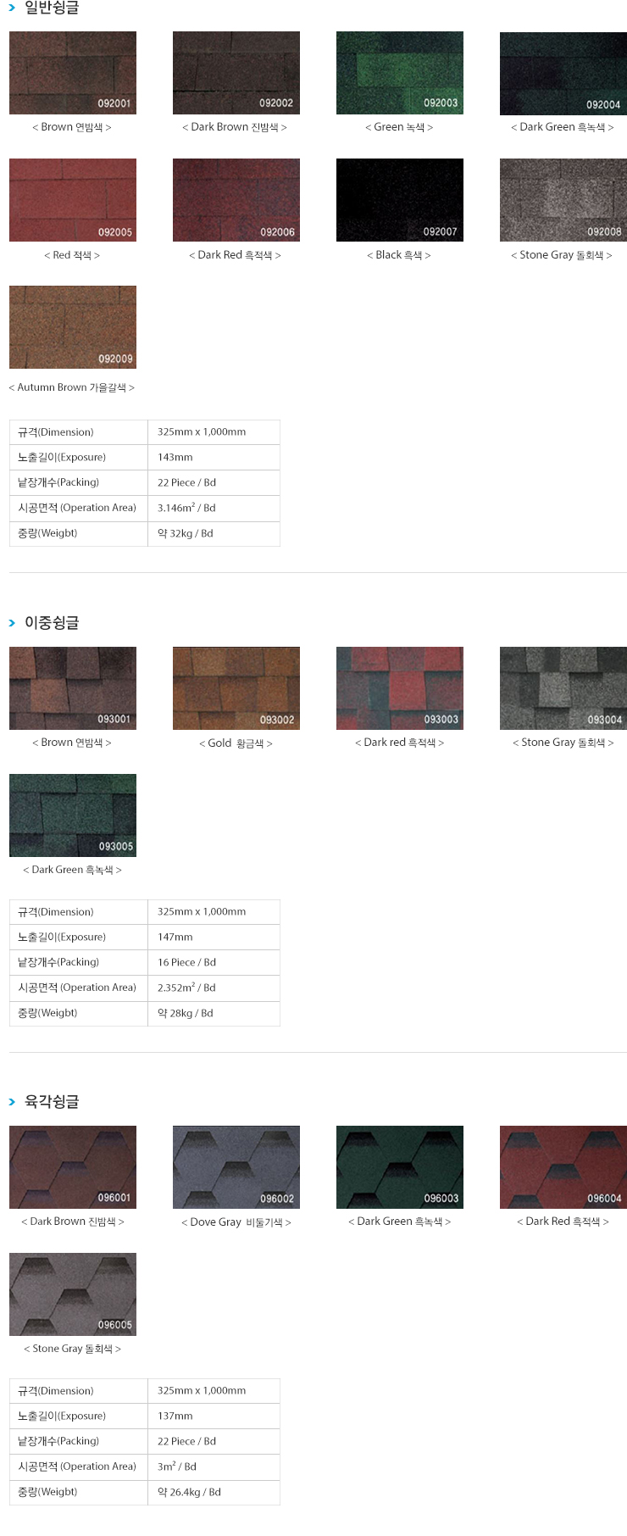The image size is (627, 1536).
Task: Click the Dark Green 093005 shingle image
Action: (73, 815)
